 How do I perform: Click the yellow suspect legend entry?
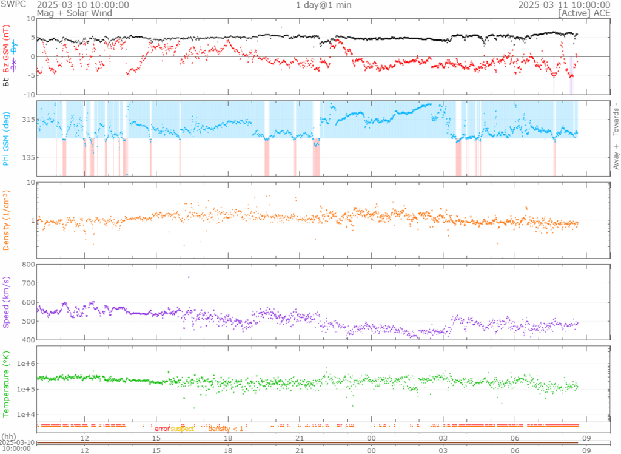pyautogui.click(x=183, y=429)
